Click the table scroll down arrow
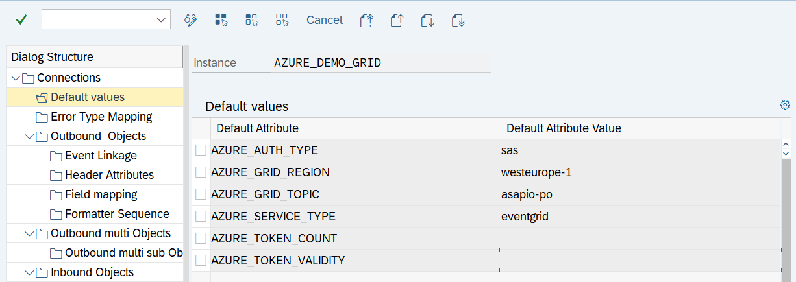 pyautogui.click(x=786, y=154)
